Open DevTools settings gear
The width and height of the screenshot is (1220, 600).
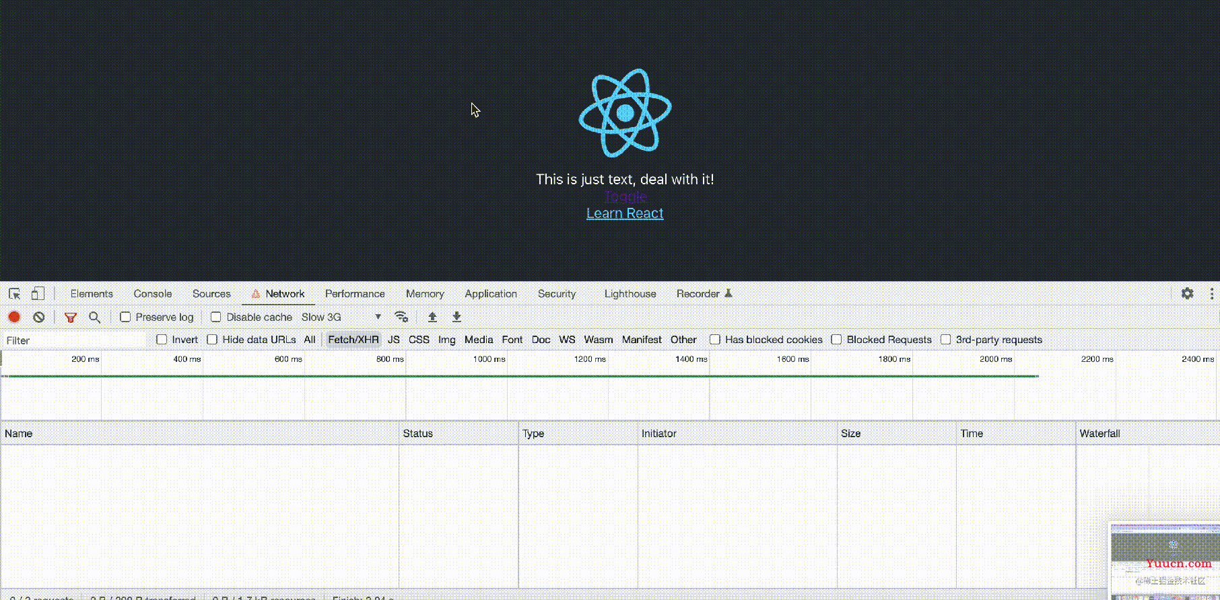pos(1187,294)
